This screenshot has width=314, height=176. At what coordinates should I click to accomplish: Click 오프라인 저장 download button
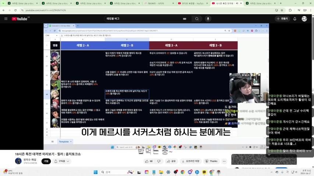pos(191,161)
